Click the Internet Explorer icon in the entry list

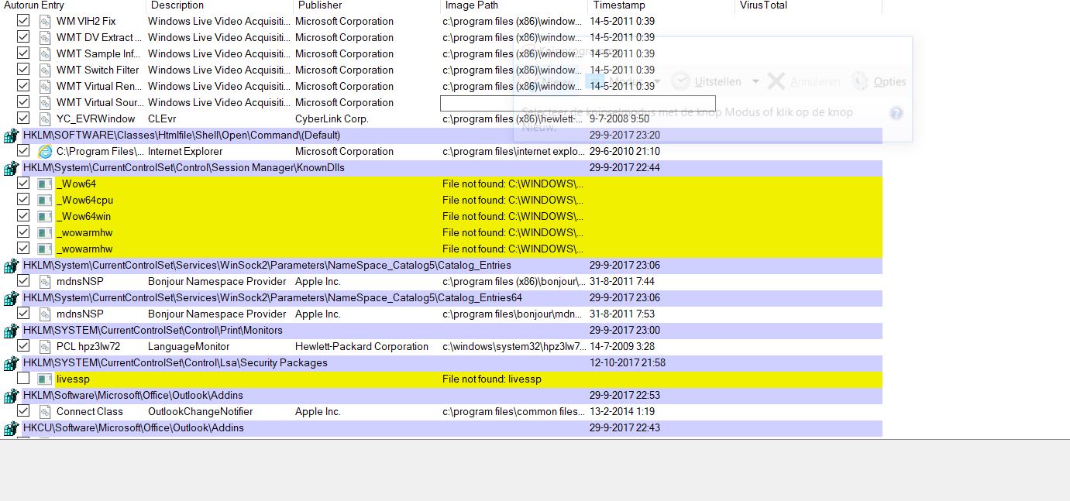[x=44, y=151]
